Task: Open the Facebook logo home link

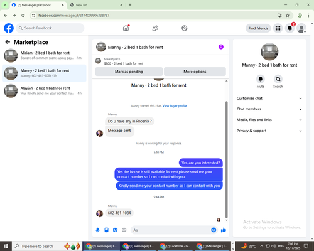Action: (x=9, y=28)
